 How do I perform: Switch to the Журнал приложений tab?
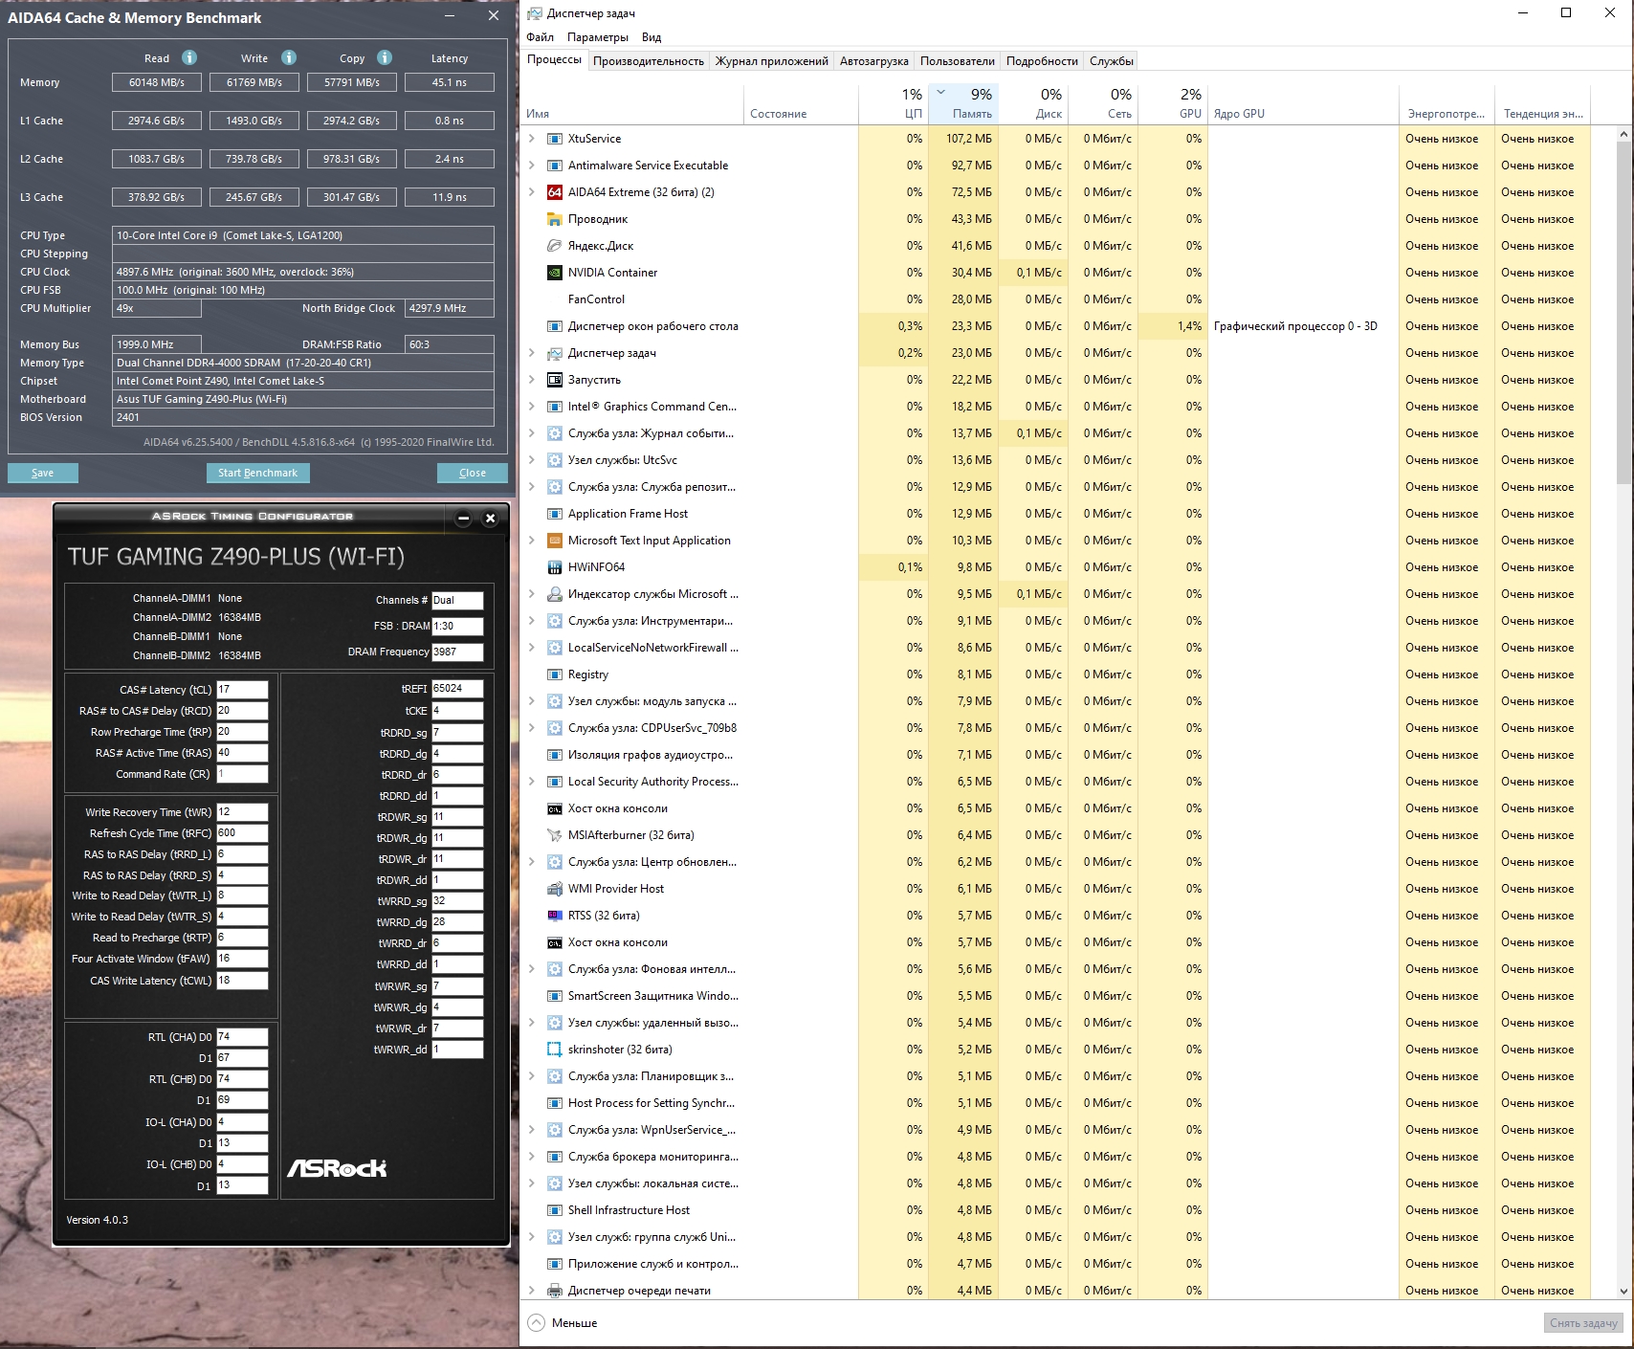[772, 61]
